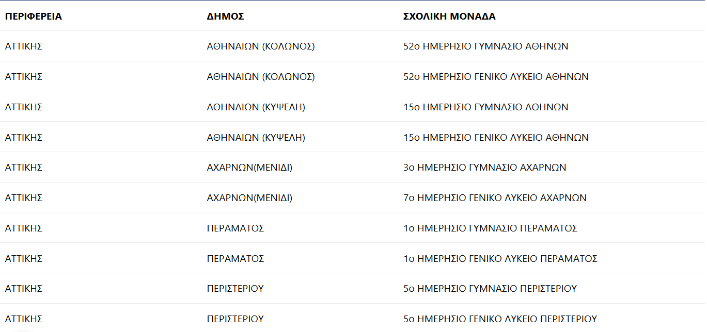The image size is (707, 332).
Task: Click ΠΕΡΙΣΤΕΡΙΟΥ municipality in the 5ο Γενικό Λύκειο row
Action: coord(235,319)
